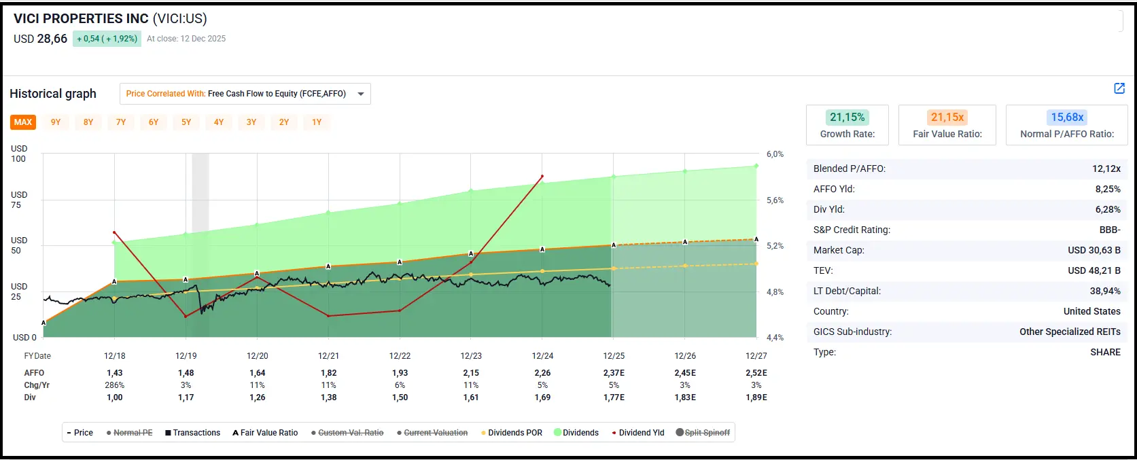Show Current Valuation legend series
This screenshot has height=460, width=1137.
point(432,433)
